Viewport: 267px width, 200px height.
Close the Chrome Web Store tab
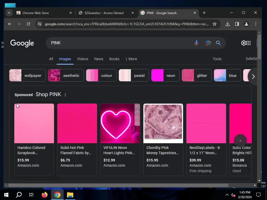tap(71, 13)
